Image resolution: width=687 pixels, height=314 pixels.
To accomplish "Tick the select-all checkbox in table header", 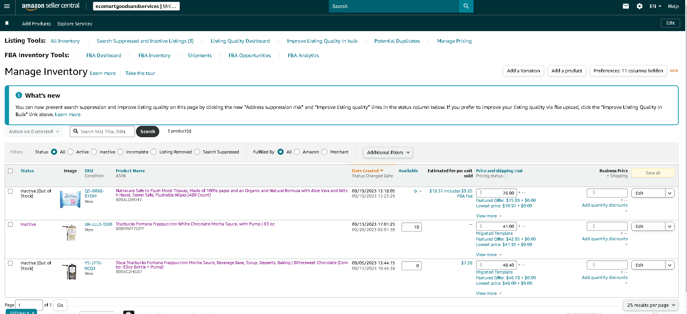I will [10, 171].
